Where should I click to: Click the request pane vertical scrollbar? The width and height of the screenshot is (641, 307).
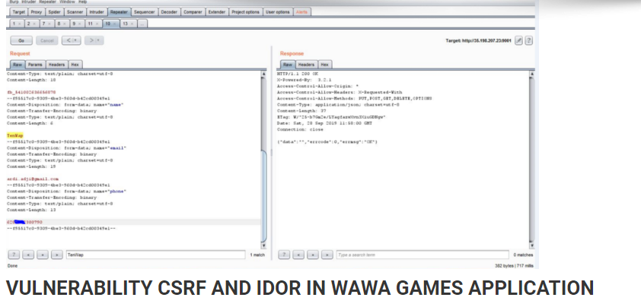click(x=263, y=160)
